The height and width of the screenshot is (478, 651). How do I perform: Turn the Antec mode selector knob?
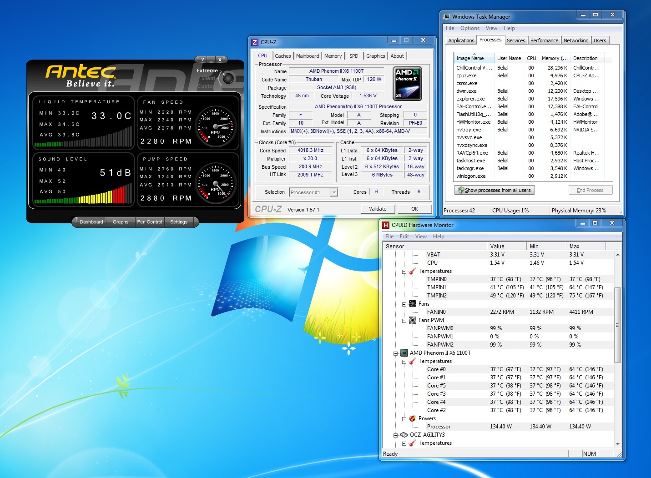click(228, 78)
